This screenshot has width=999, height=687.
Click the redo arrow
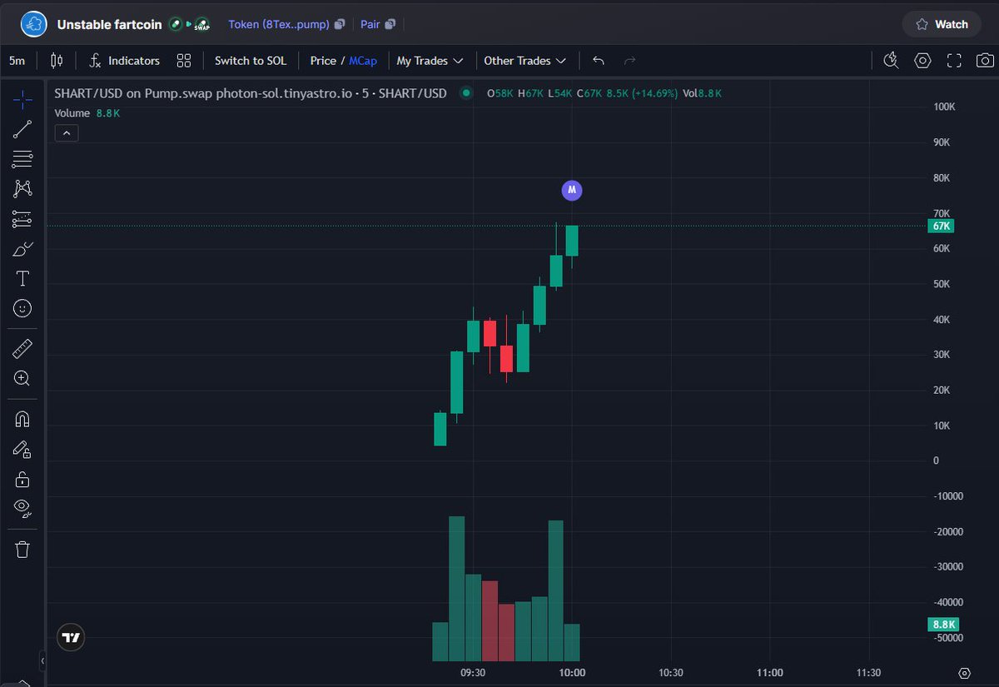click(629, 61)
